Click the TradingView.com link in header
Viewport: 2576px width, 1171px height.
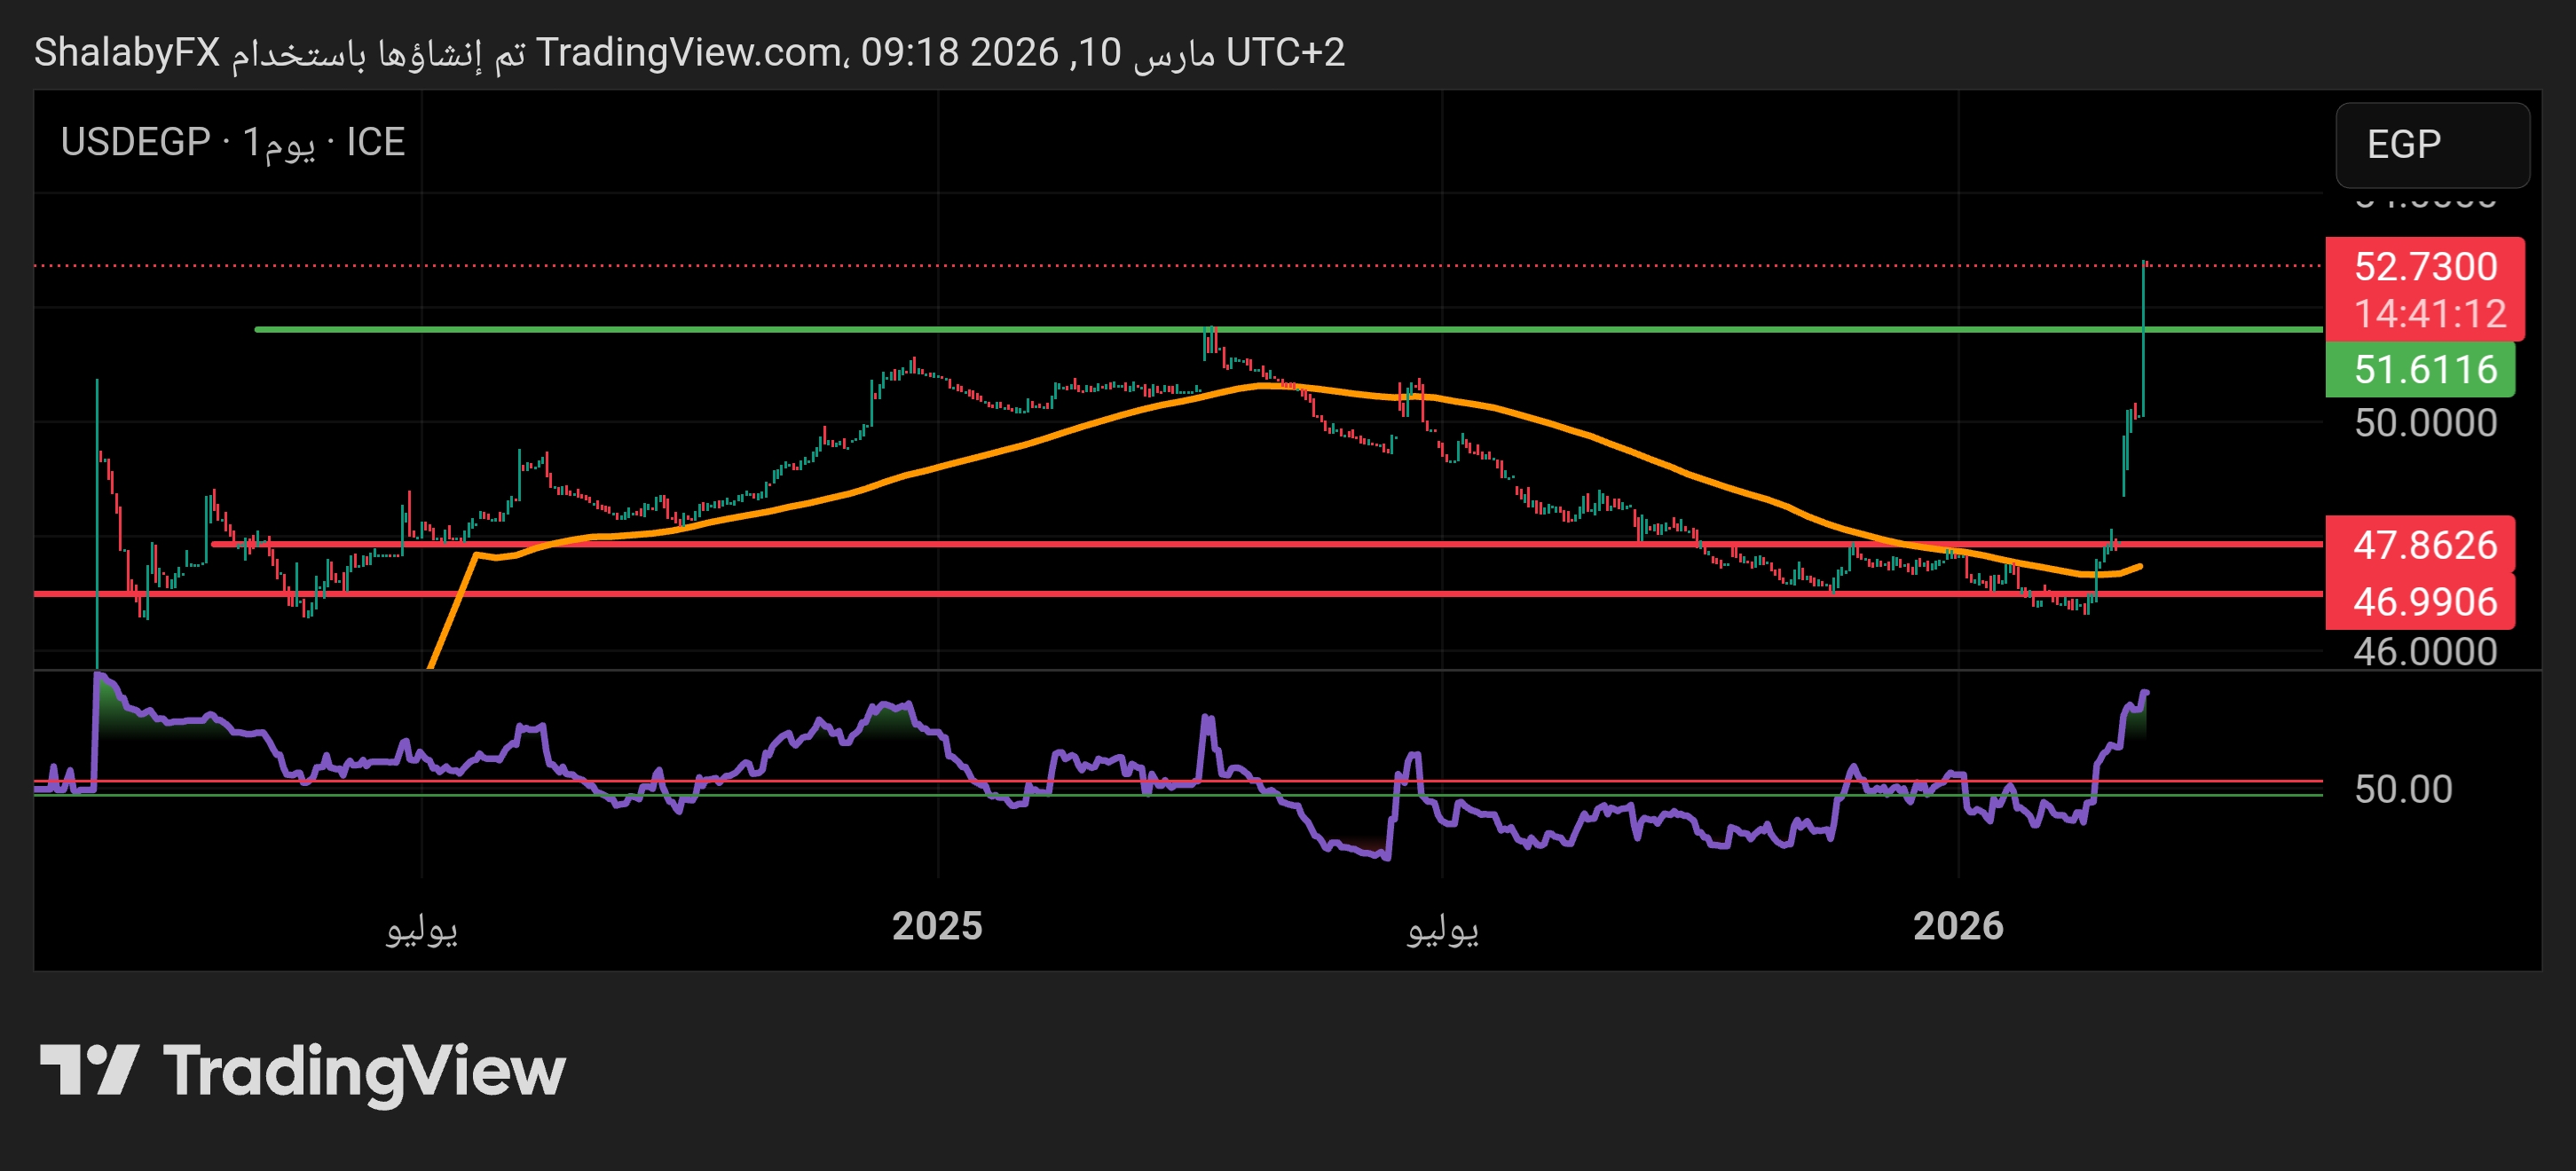[688, 52]
